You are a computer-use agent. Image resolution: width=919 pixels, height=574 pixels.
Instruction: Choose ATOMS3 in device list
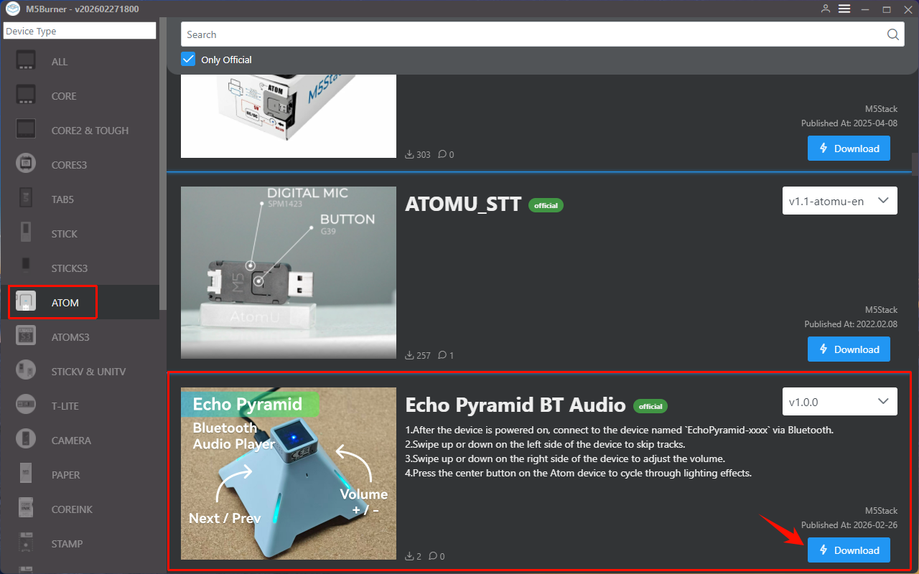(70, 337)
